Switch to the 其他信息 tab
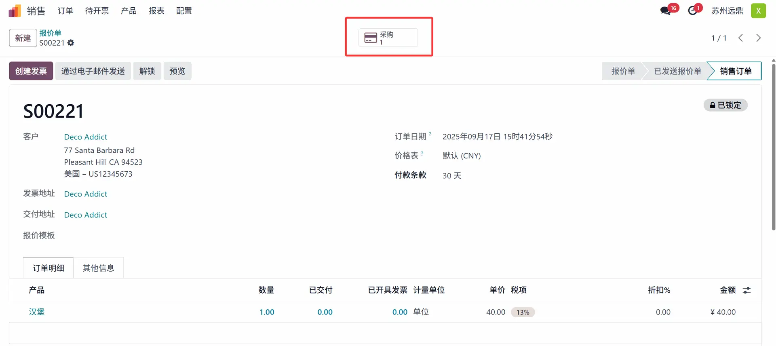 (98, 268)
